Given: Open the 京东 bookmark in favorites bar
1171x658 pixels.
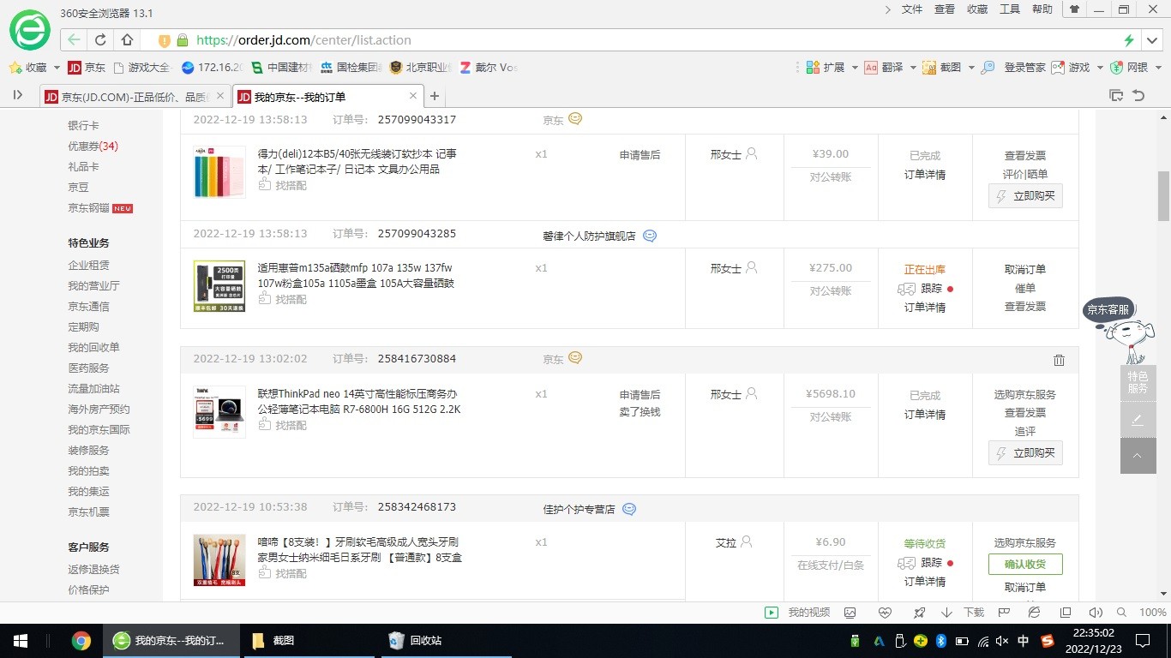Looking at the screenshot, I should 87,68.
